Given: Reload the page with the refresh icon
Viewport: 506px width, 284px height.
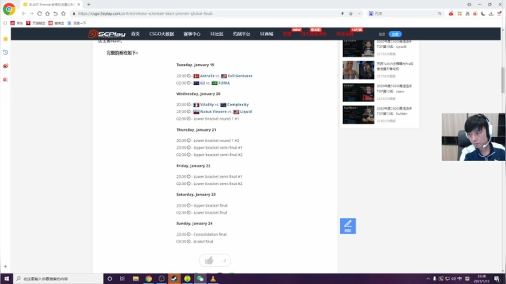Looking at the screenshot, I should point(39,13).
